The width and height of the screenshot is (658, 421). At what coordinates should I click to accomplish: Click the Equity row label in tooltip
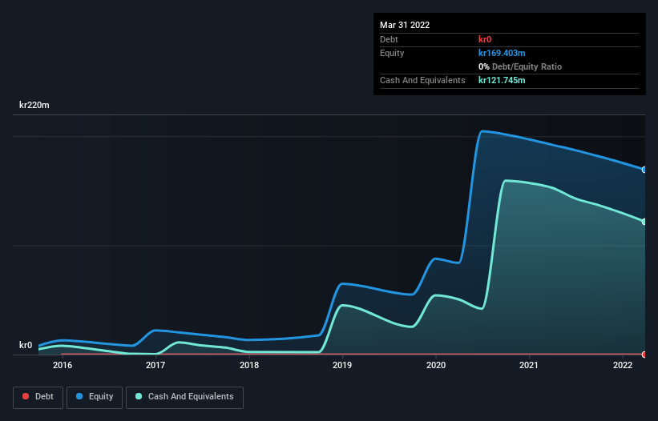point(392,53)
